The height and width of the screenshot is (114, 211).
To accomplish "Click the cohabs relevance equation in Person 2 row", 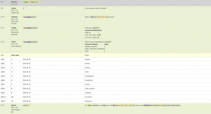I will tap(32, 2).
